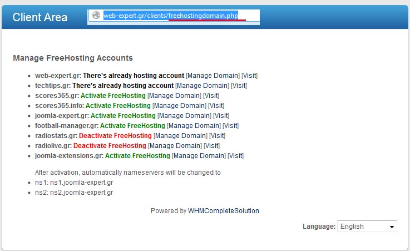This screenshot has width=410, height=251.
Task: Click the techtips.gr domain name text
Action: [x=53, y=86]
